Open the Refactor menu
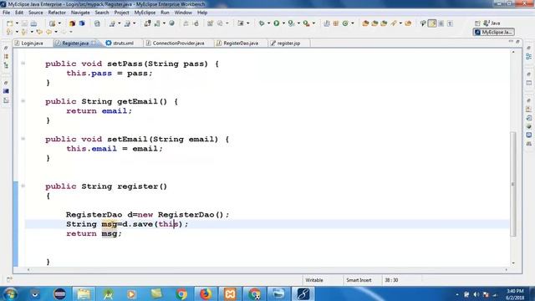 click(x=57, y=13)
